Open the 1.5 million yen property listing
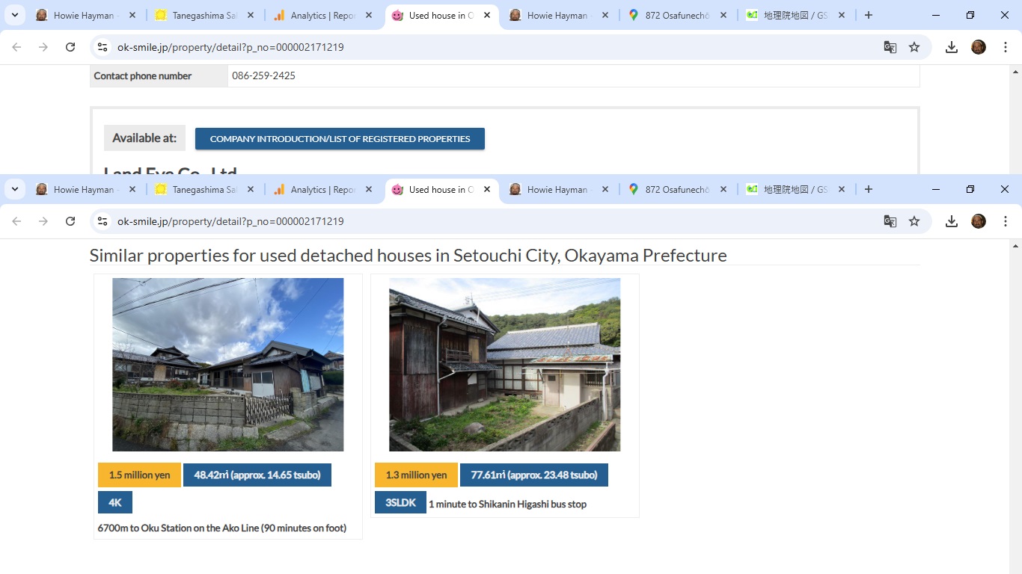This screenshot has height=574, width=1022. (x=139, y=475)
